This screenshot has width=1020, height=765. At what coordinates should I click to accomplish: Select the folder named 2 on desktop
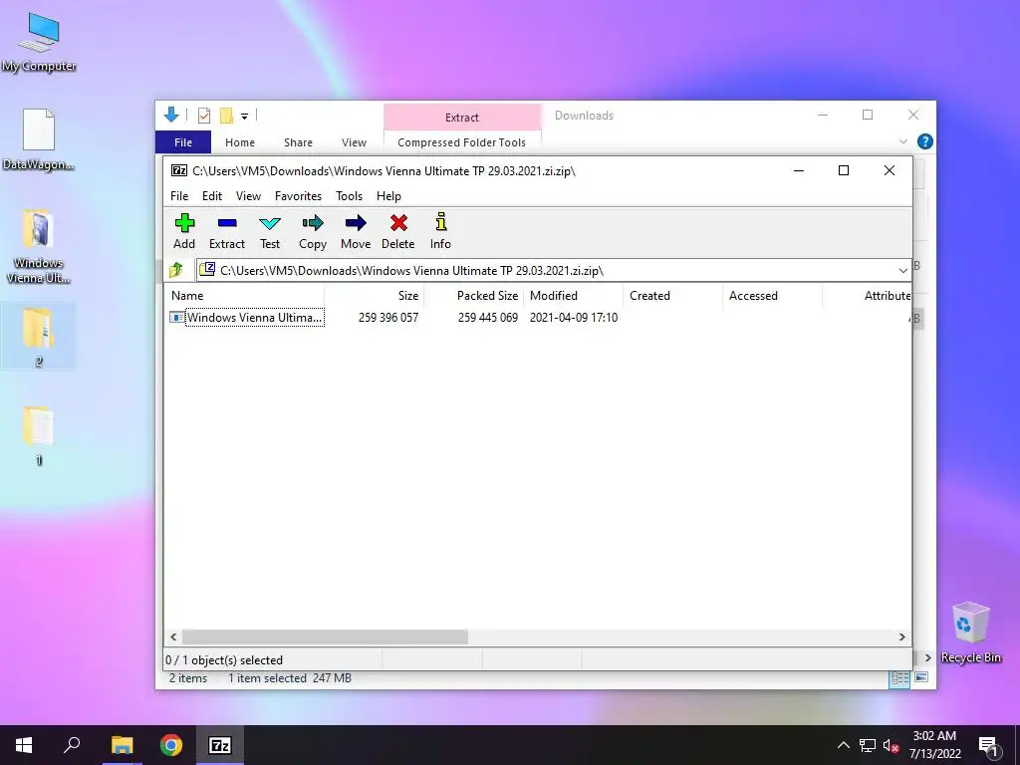[39, 337]
